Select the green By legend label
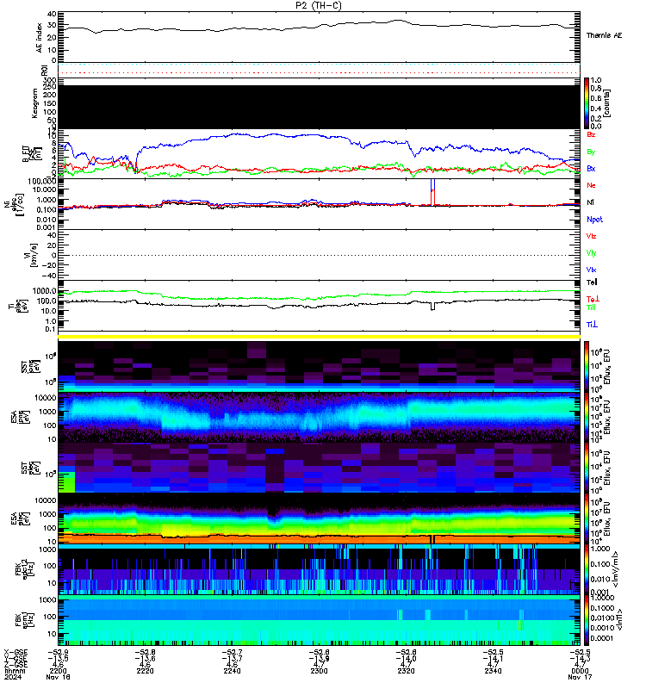This screenshot has width=646, height=689. (591, 152)
